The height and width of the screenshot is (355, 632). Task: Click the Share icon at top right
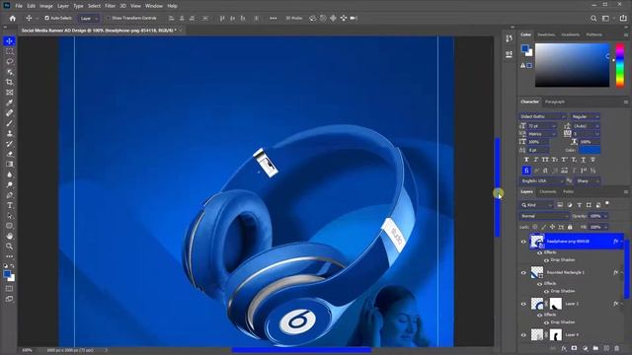pyautogui.click(x=623, y=18)
